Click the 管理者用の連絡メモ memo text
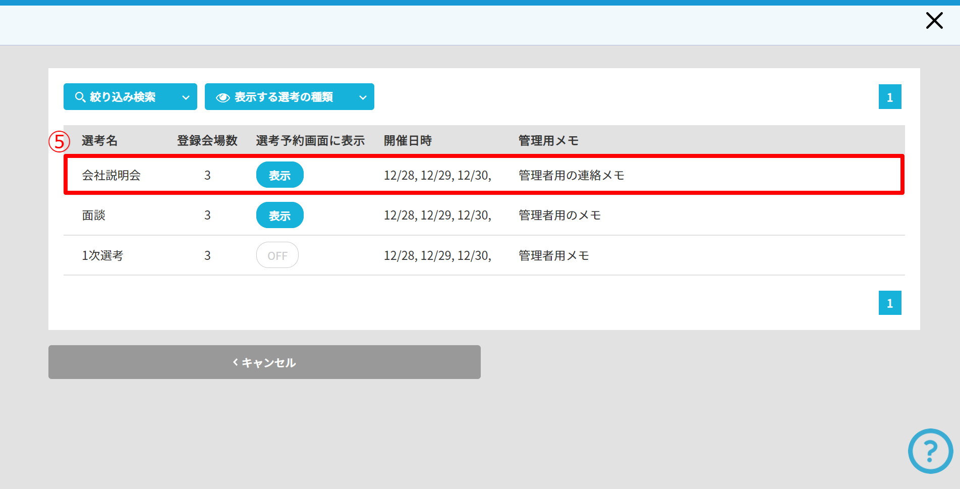The image size is (960, 489). [571, 175]
